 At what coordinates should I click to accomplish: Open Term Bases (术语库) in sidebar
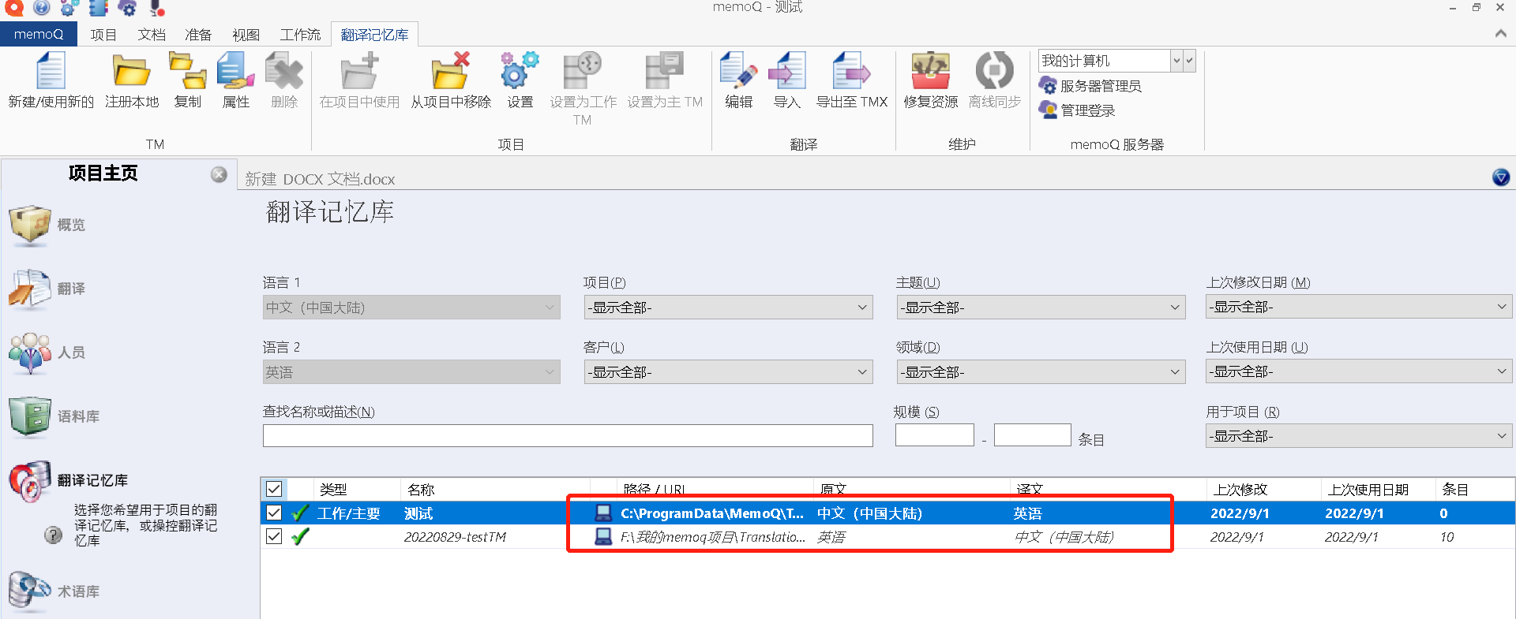click(54, 591)
